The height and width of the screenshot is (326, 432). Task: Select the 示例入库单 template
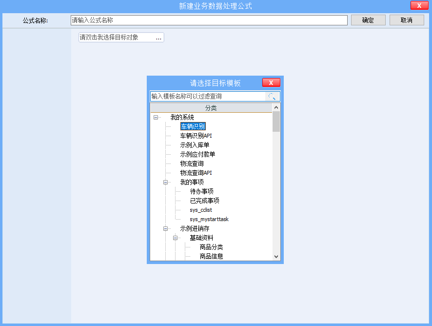(x=195, y=145)
